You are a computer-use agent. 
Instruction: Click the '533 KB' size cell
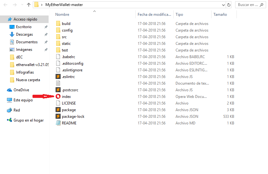(x=229, y=117)
